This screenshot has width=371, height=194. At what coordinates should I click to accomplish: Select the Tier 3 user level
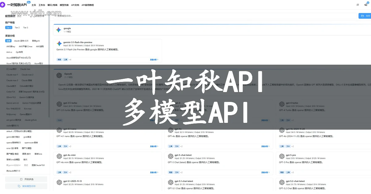point(25,28)
